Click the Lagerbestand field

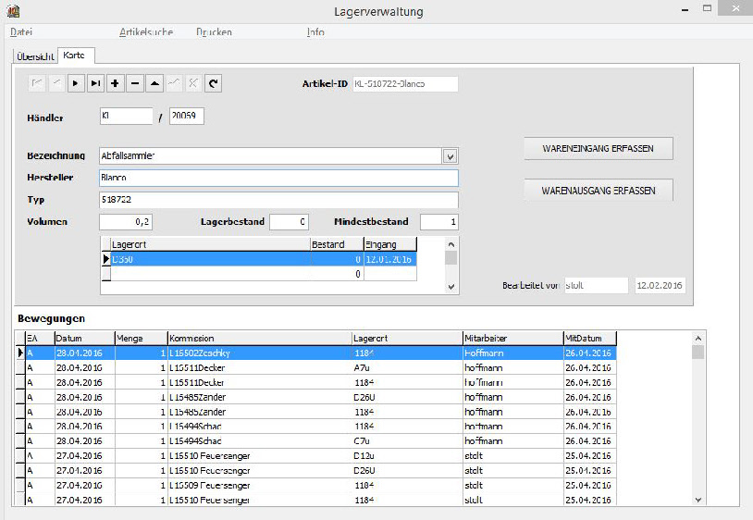pyautogui.click(x=290, y=222)
